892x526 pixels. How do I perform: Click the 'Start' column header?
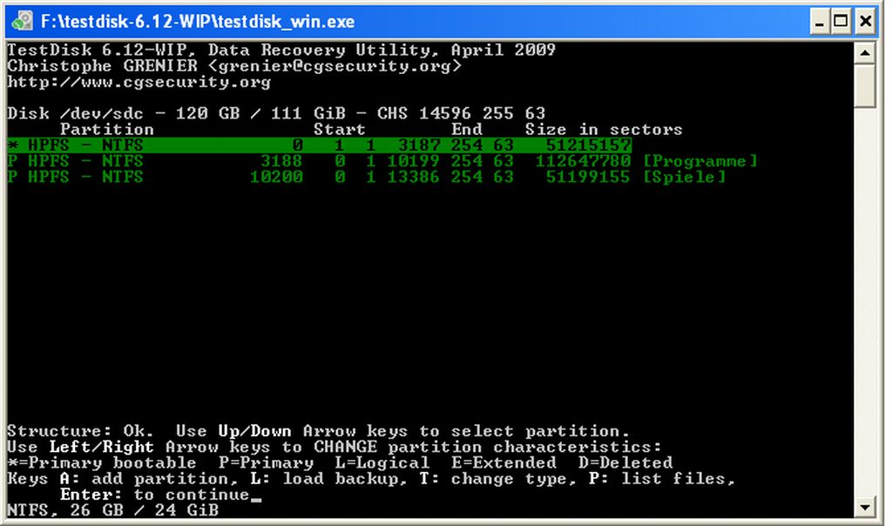340,129
